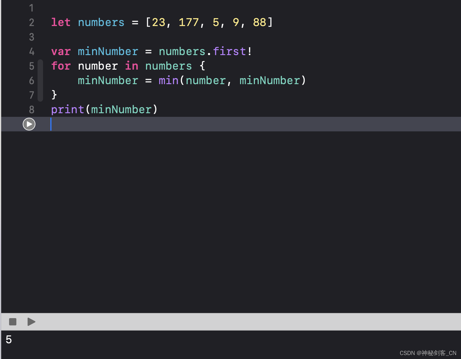461x359 pixels.
Task: Click the empty highlighted line at the cursor
Action: coord(231,124)
